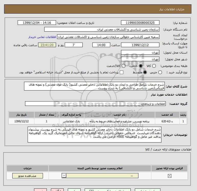Click the واحد اندازه گیری column header
Screen dimensions: 197x191
click(72, 115)
